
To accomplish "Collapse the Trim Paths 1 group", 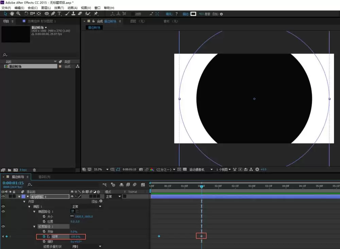I will 34,227.
